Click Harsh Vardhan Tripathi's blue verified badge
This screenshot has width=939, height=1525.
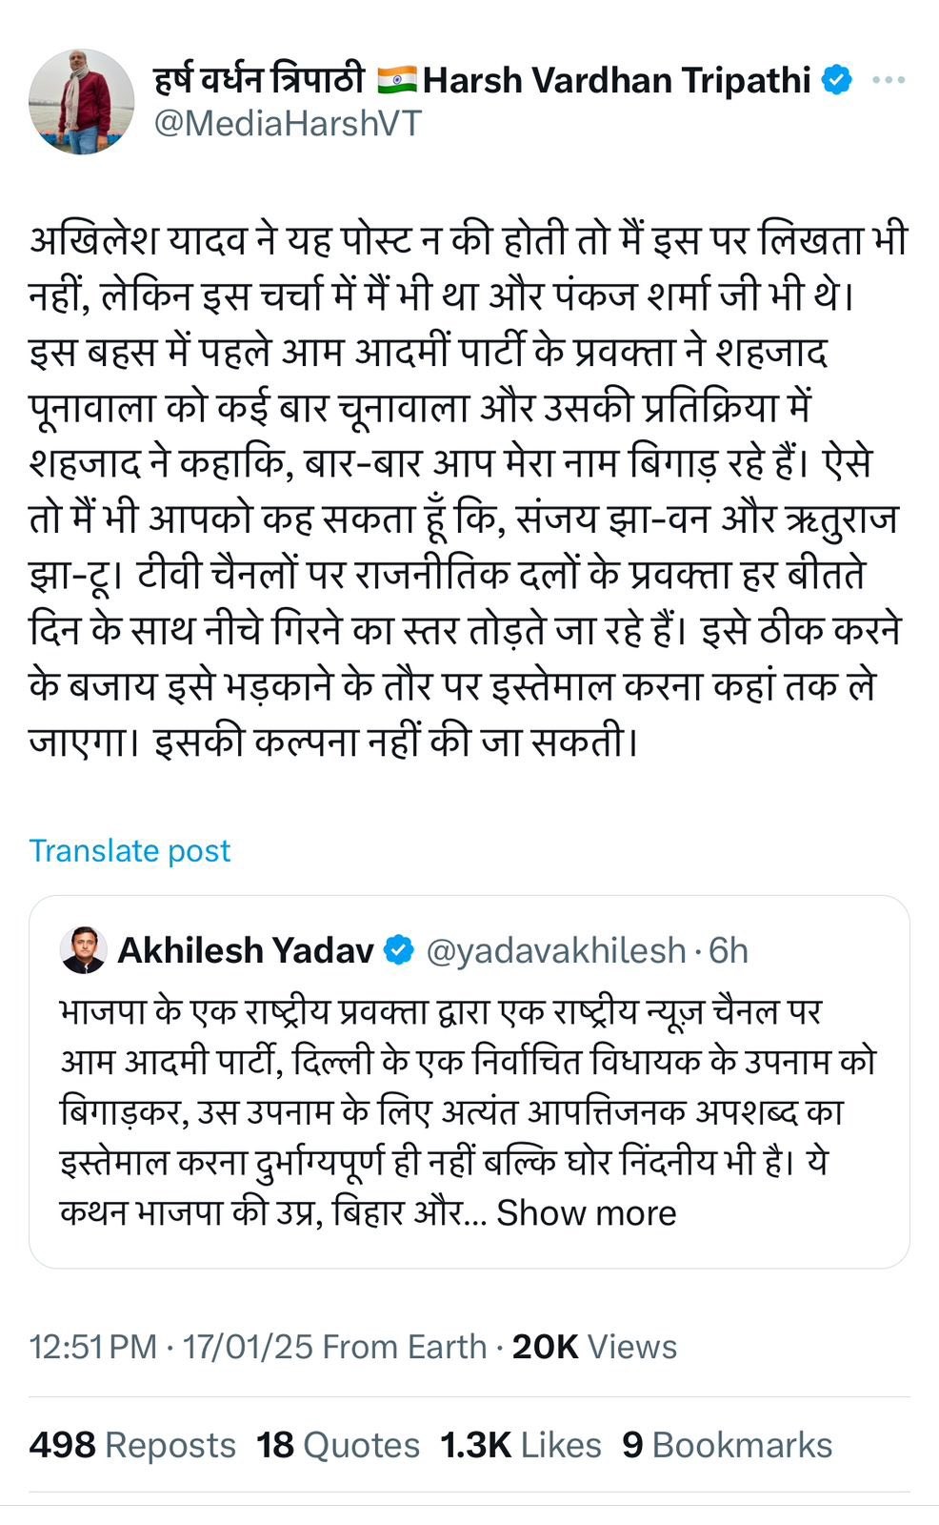837,81
